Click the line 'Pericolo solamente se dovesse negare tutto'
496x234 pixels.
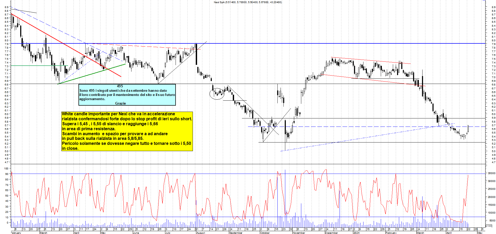tap(126, 143)
